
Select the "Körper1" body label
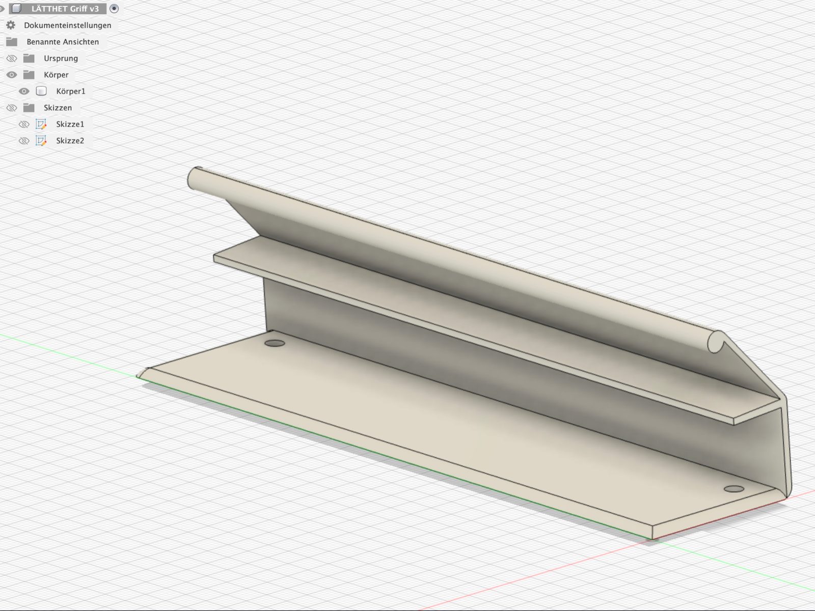(71, 91)
